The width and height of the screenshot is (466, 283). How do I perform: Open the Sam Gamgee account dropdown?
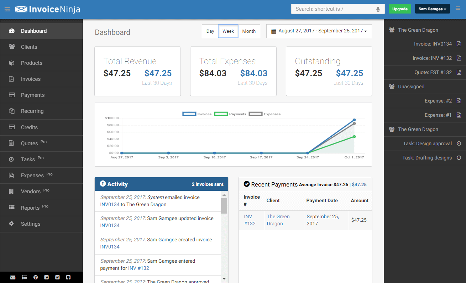pos(433,9)
